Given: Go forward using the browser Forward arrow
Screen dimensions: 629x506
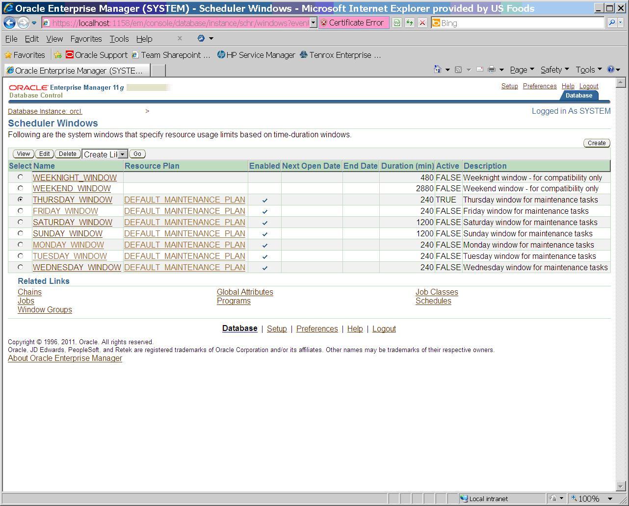Looking at the screenshot, I should (23, 23).
